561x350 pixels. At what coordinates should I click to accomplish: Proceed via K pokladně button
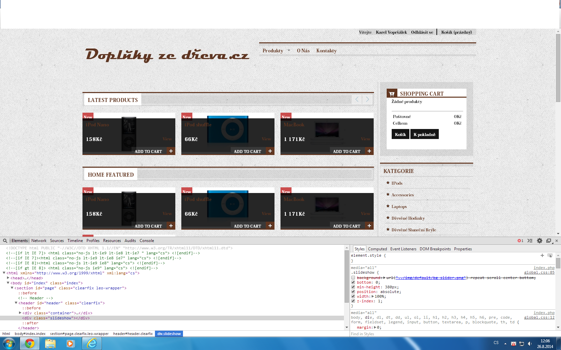coord(424,134)
